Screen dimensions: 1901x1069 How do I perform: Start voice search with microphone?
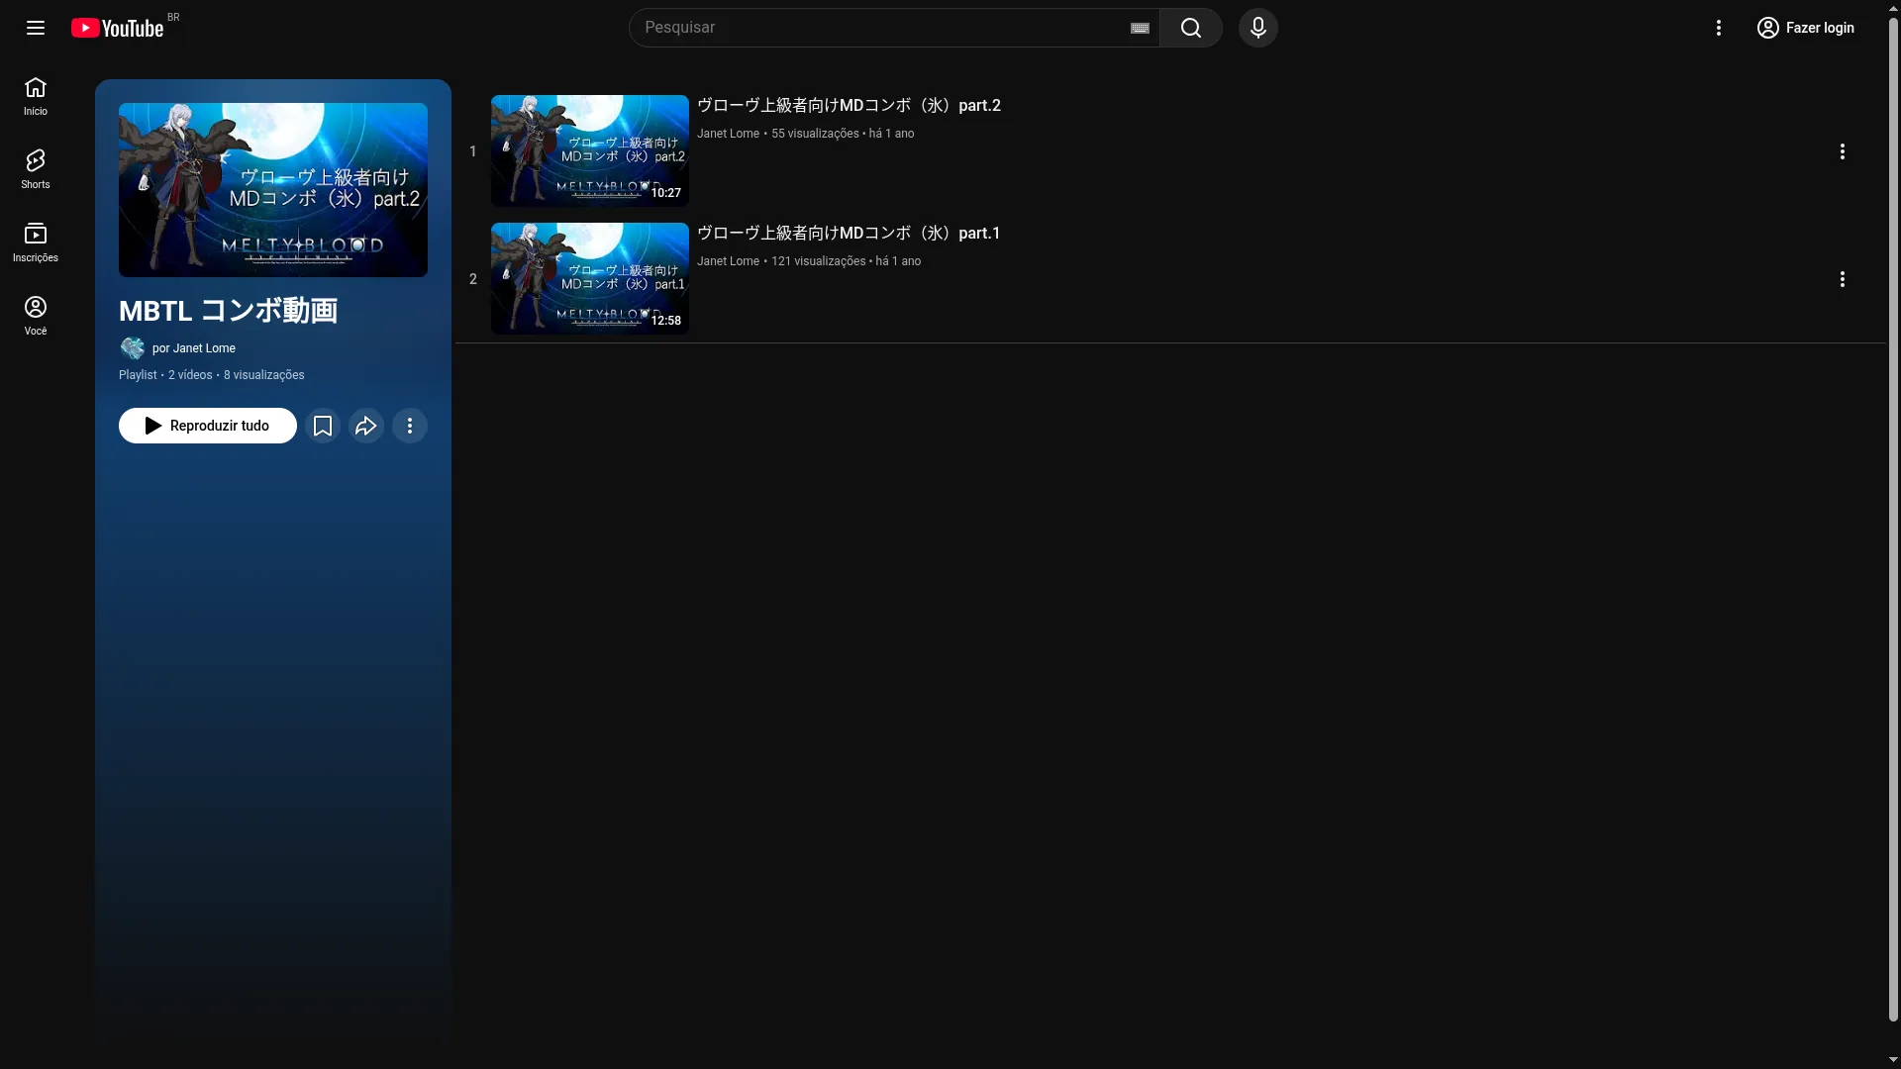(1257, 28)
